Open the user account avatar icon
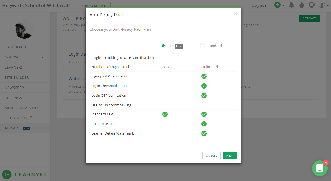The image size is (331, 181). (x=322, y=5)
